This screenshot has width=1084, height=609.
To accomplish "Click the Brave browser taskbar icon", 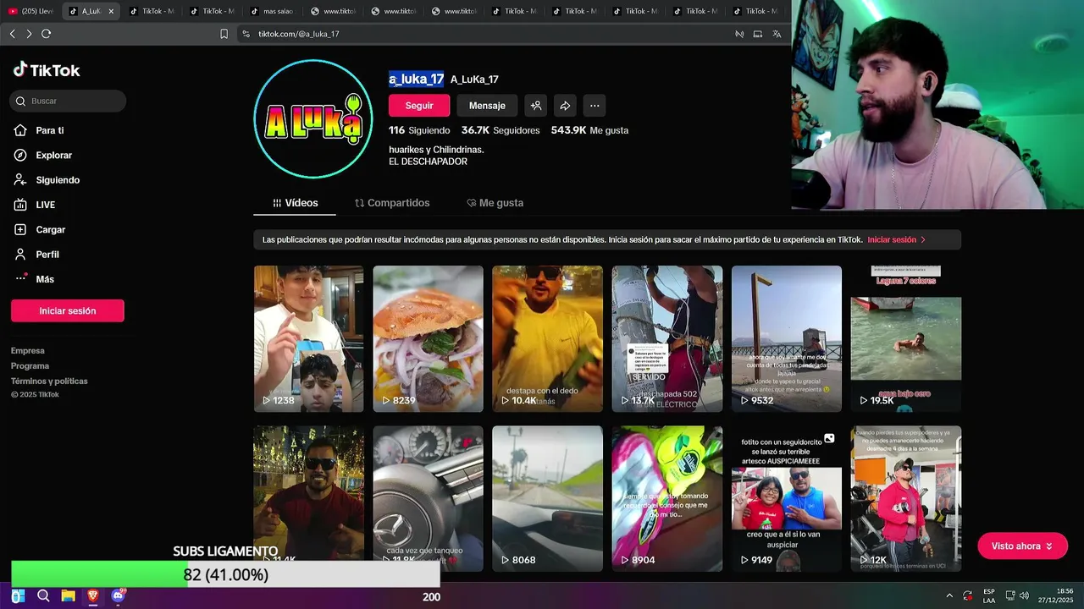I will click(93, 596).
